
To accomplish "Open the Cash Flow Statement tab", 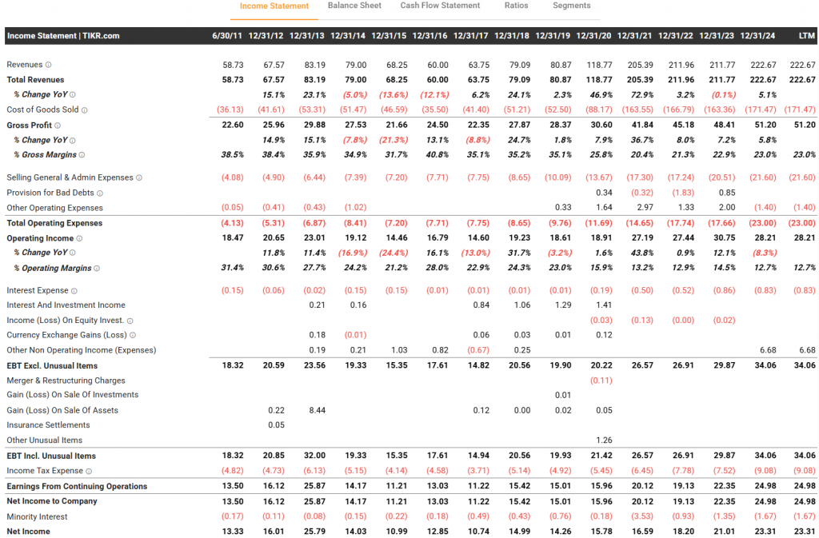I will coord(440,6).
